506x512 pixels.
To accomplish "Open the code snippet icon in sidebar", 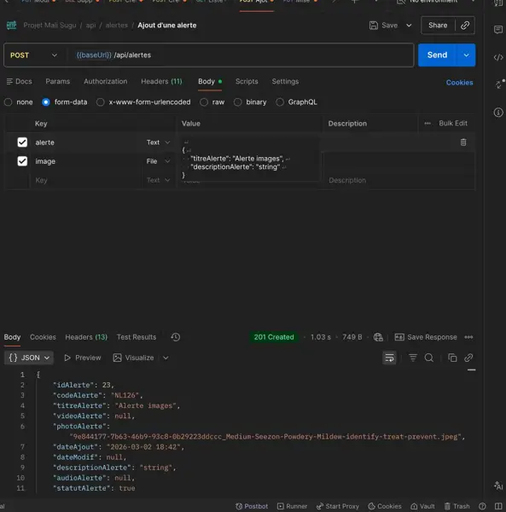I will coord(498,57).
